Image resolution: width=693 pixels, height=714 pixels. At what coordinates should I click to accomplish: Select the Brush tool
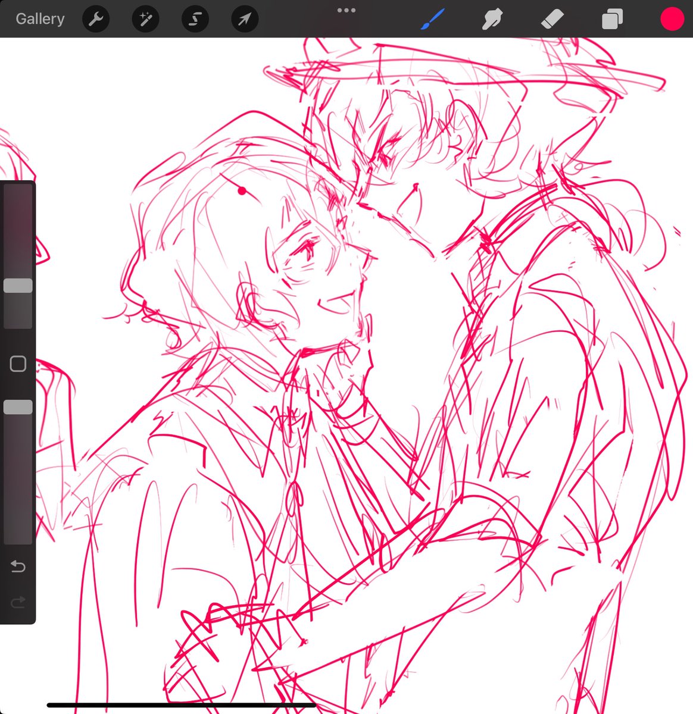pyautogui.click(x=433, y=19)
